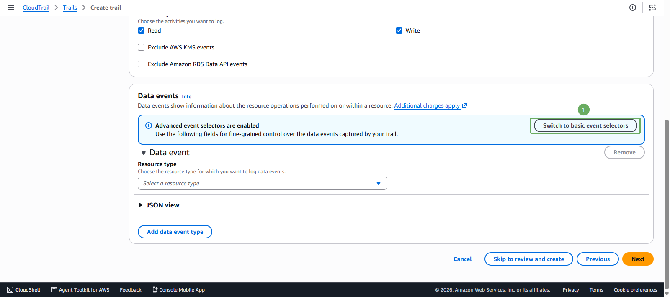
Task: Click the orange Next button
Action: [638, 259]
